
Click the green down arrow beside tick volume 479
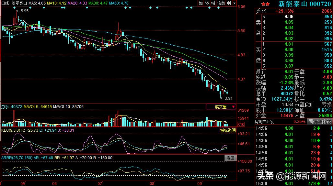click(x=318, y=183)
